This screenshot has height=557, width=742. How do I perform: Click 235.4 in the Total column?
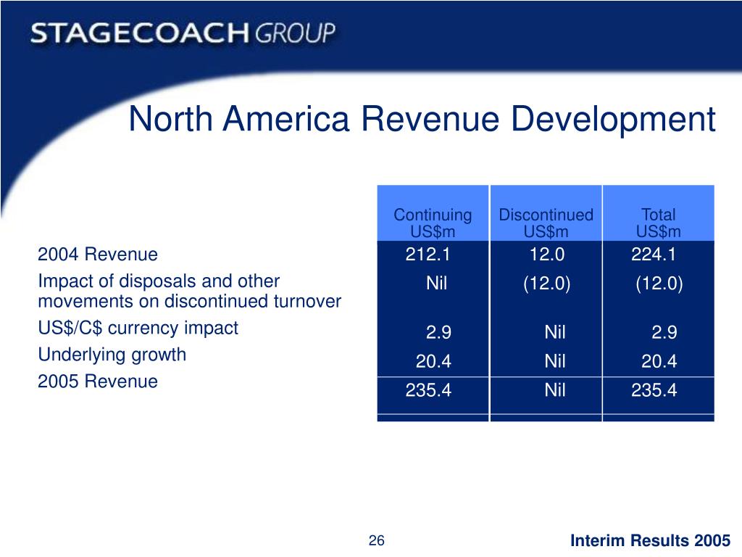point(654,390)
